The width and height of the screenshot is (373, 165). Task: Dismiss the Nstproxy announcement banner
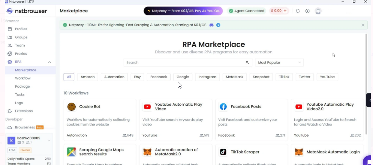pyautogui.click(x=363, y=25)
